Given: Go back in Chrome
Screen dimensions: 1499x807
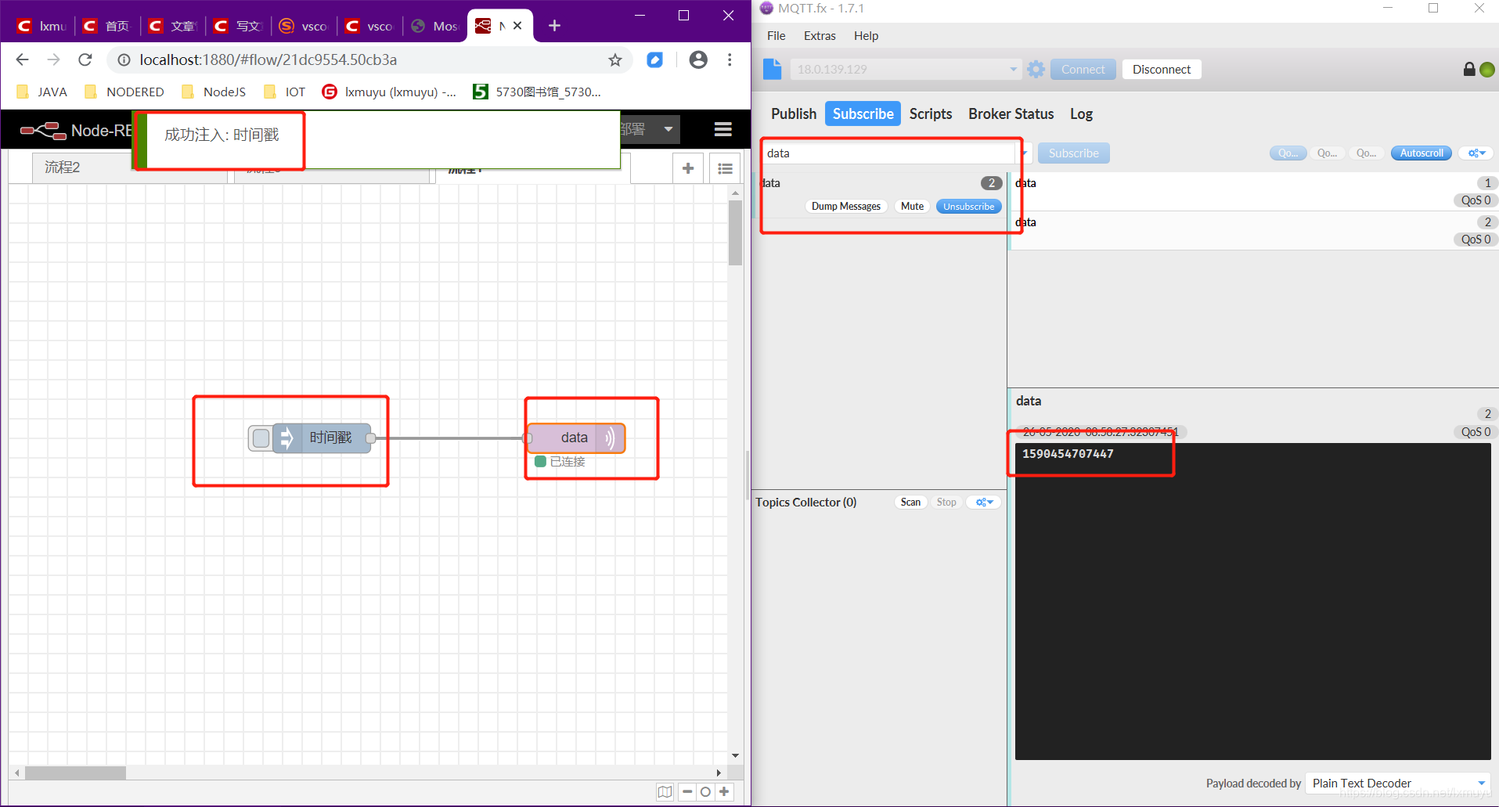Looking at the screenshot, I should [x=22, y=59].
